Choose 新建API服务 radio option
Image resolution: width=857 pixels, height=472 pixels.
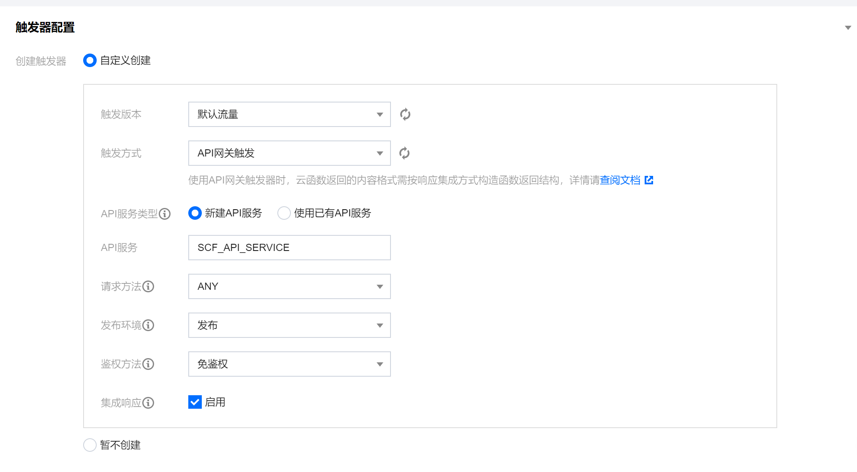pos(195,213)
